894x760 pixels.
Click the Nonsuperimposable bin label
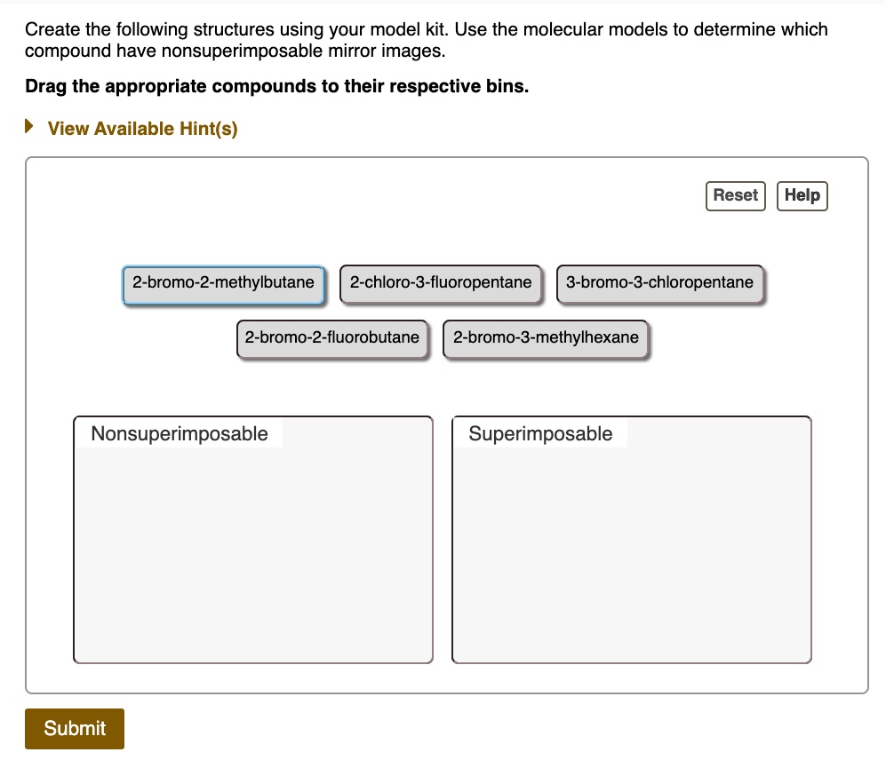[x=179, y=433]
